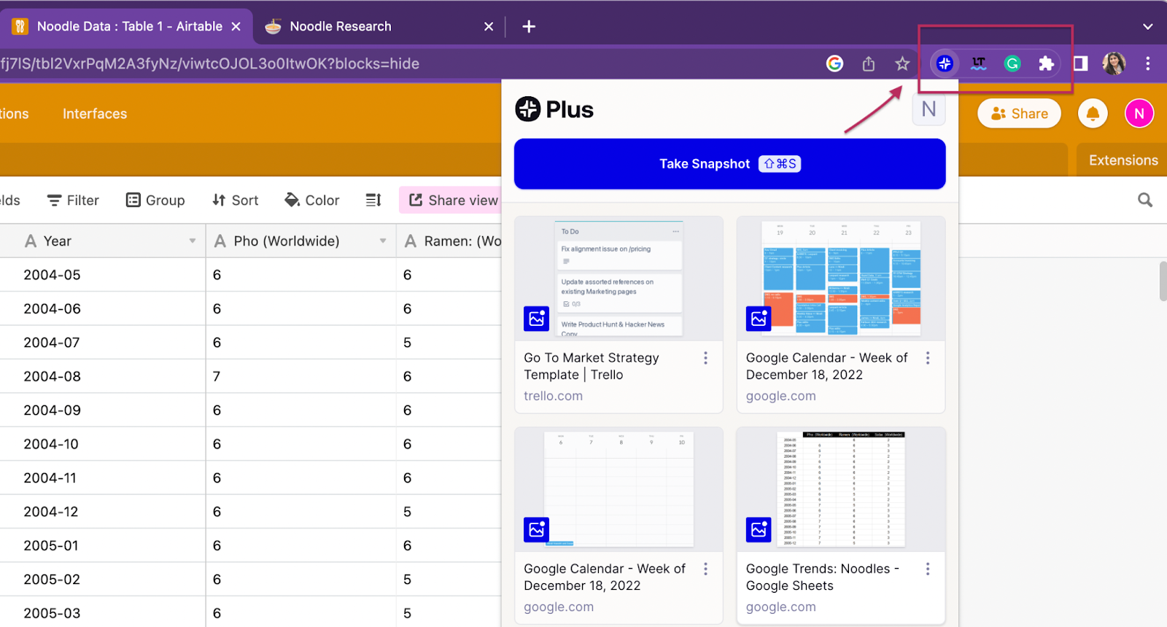Open a new browser tab

coord(529,26)
